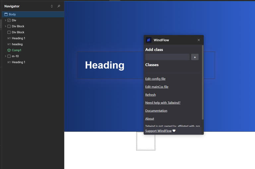Image resolution: width=255 pixels, height=169 pixels.
Task: Click the Navigator panel title
Action: (12, 6)
